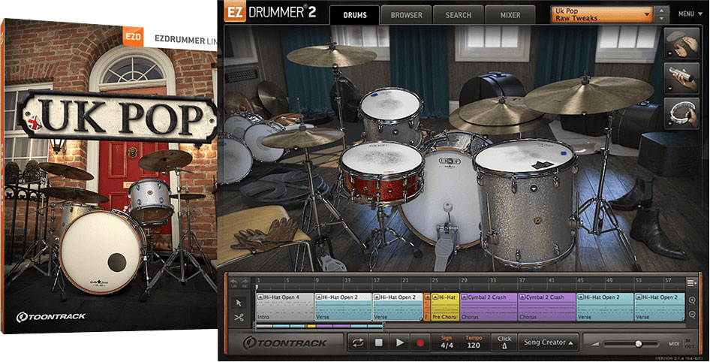710x362 pixels.
Task: Select next preset with down arrow
Action: click(661, 18)
